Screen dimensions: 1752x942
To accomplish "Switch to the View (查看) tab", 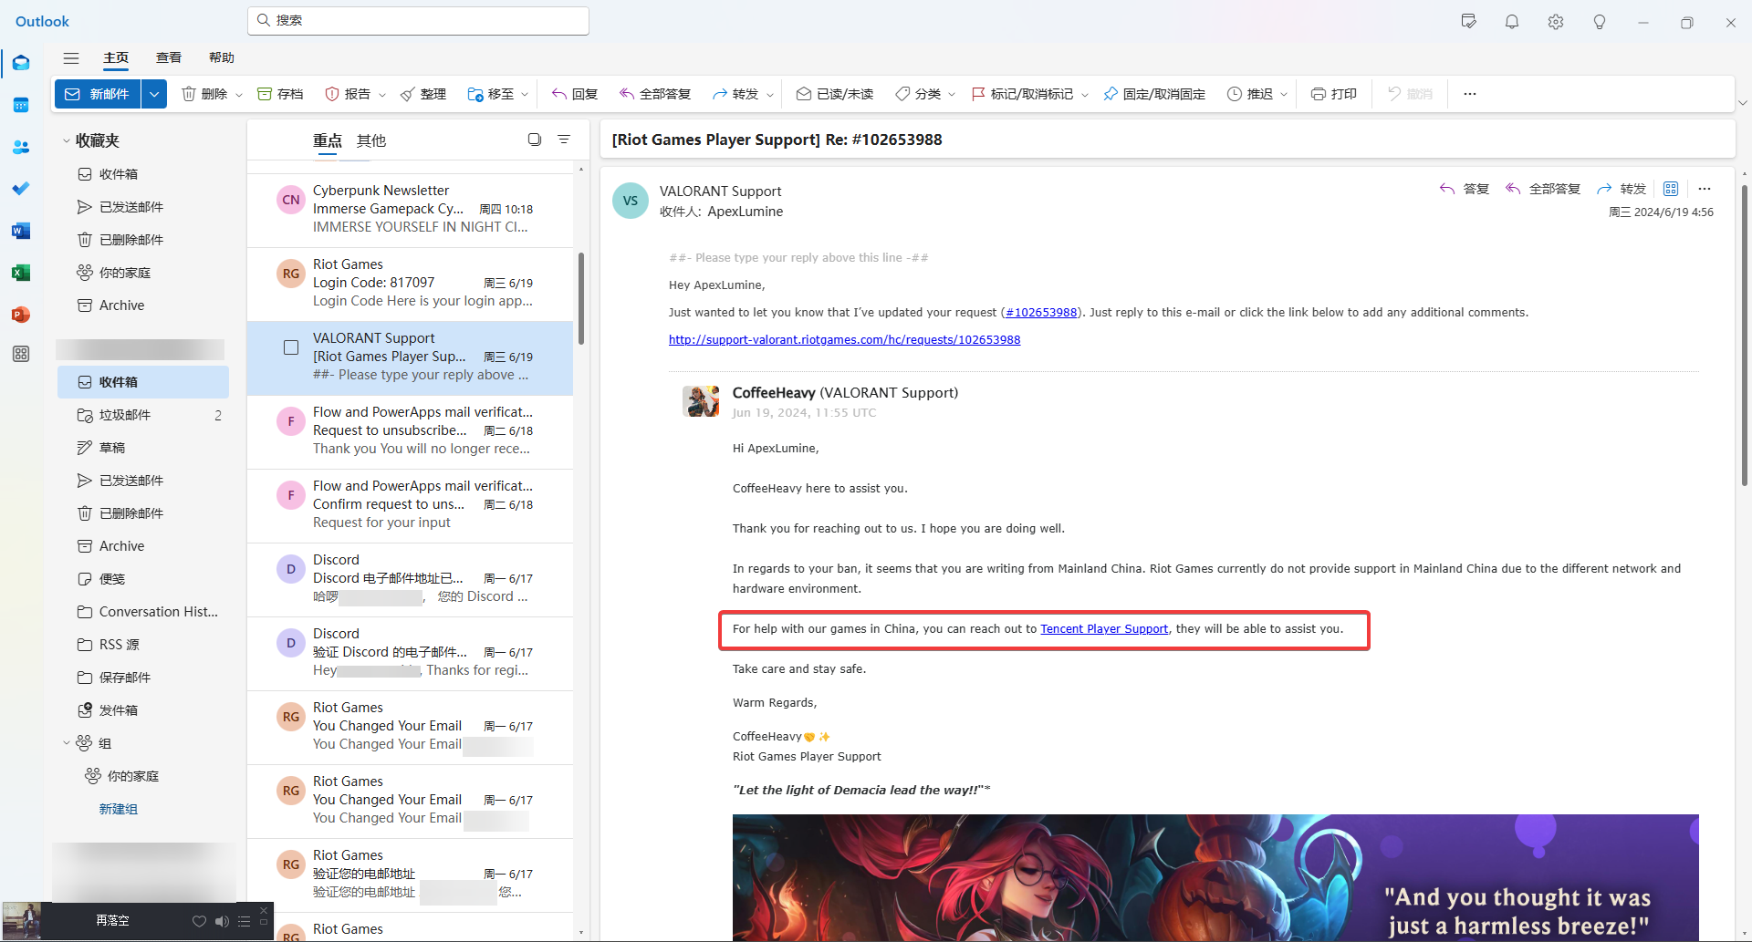I will point(168,57).
